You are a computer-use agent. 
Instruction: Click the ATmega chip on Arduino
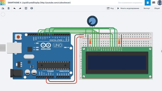[x=53, y=65]
